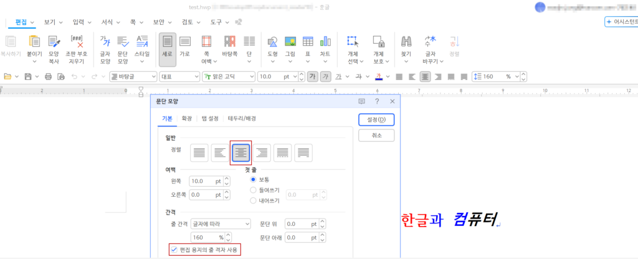Choose right alignment in the dialog
This screenshot has height=259, width=638.
[262, 151]
